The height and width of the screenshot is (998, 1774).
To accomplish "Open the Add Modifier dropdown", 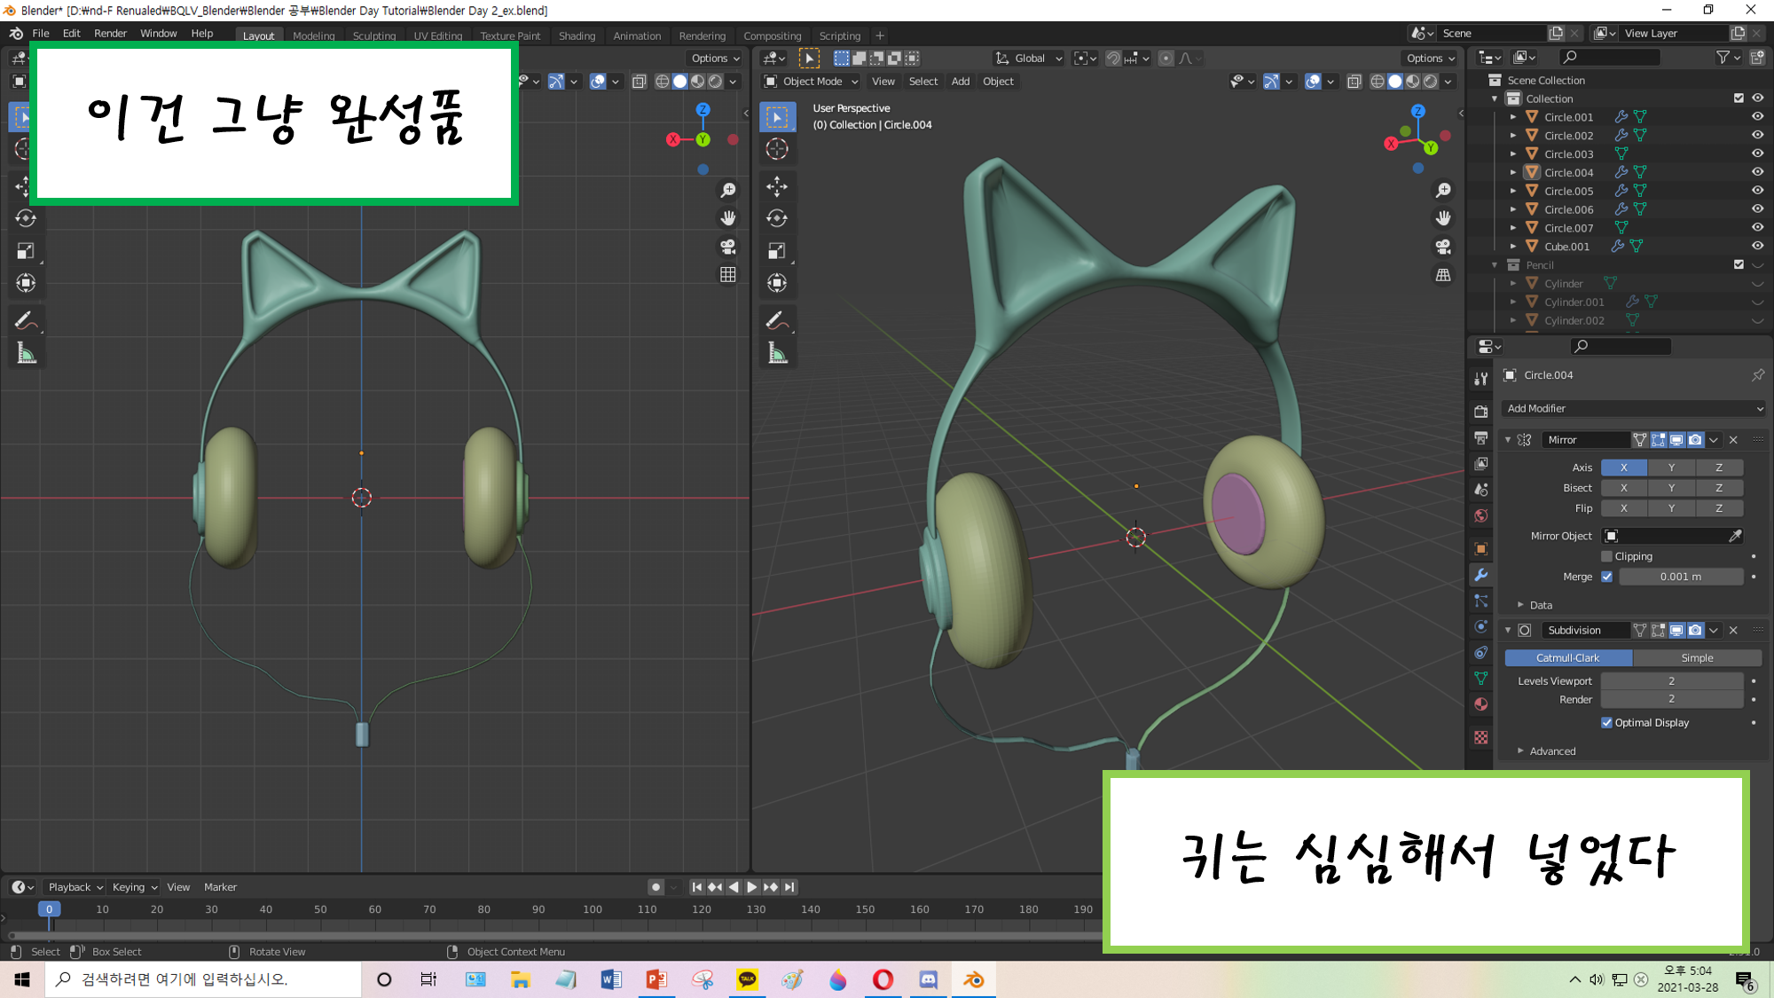I will 1634,408.
